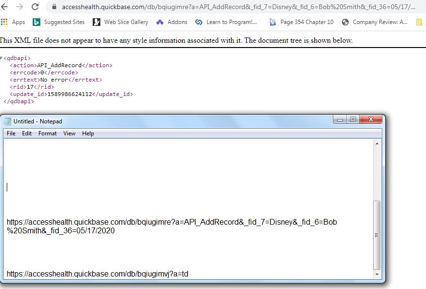The image size is (426, 289).
Task: Open the View menu in Notepad
Action: [69, 133]
